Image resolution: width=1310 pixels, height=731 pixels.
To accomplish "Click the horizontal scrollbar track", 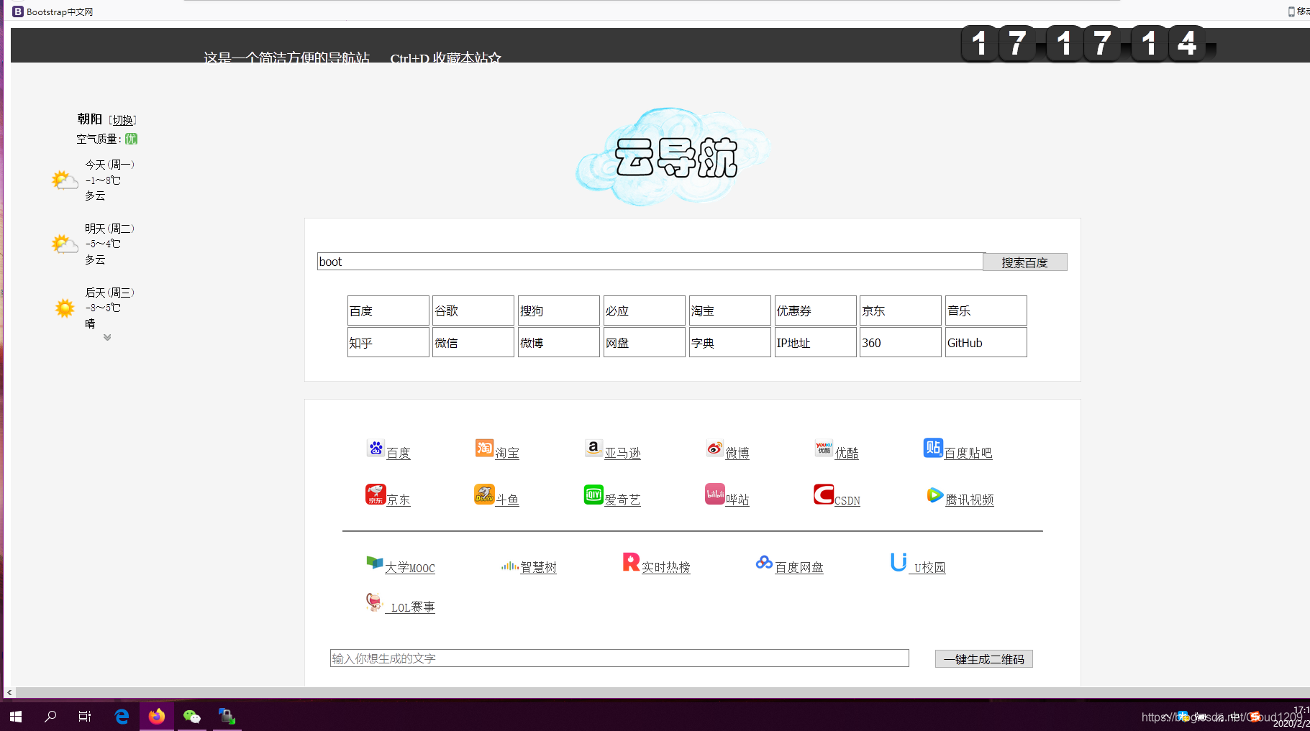I will 662,693.
